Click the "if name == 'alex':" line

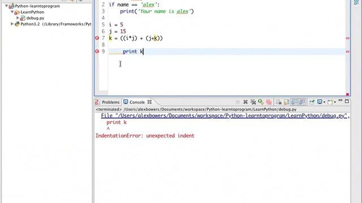(x=134, y=5)
